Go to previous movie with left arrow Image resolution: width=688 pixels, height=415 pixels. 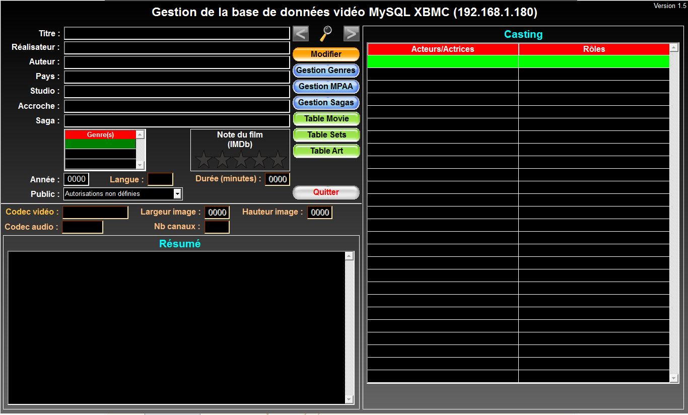tap(301, 34)
